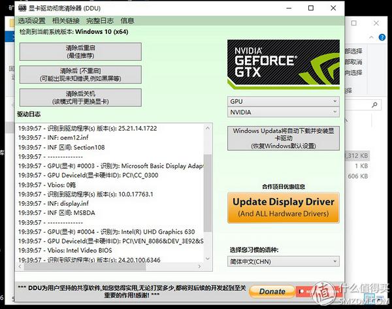Expand the GPU device type dropdown

click(x=284, y=101)
